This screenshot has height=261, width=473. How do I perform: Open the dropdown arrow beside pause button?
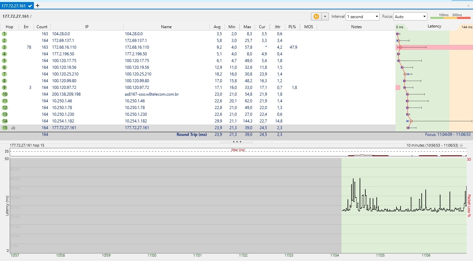point(325,16)
